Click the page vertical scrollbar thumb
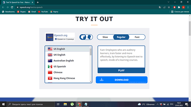191x107 pixels. [x=190, y=28]
